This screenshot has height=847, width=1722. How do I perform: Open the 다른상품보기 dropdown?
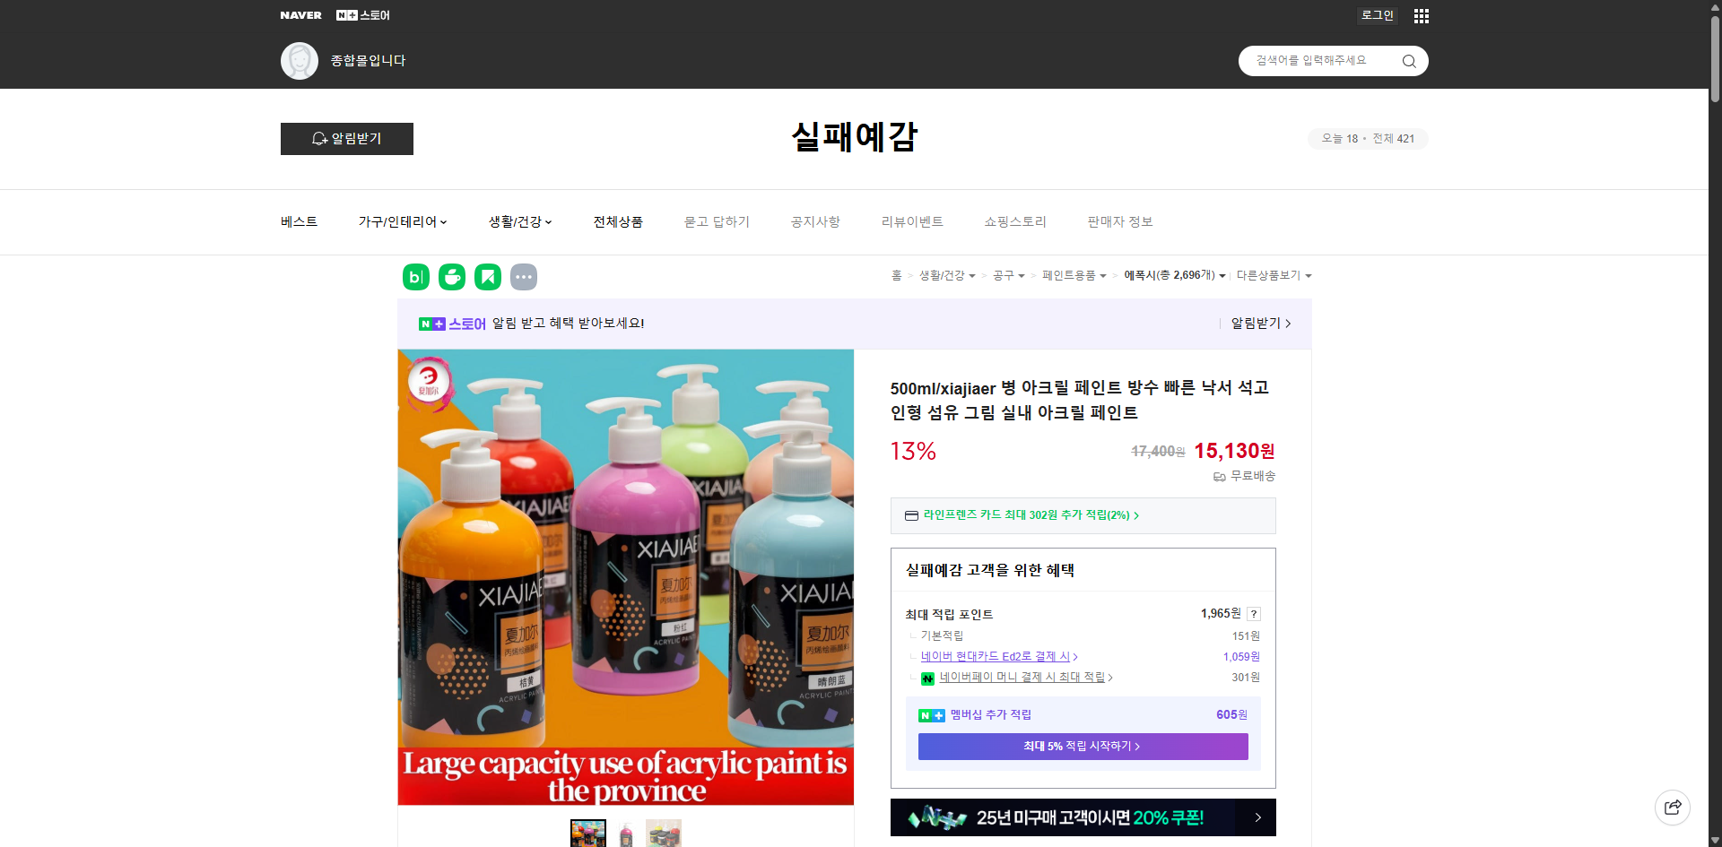(x=1274, y=276)
